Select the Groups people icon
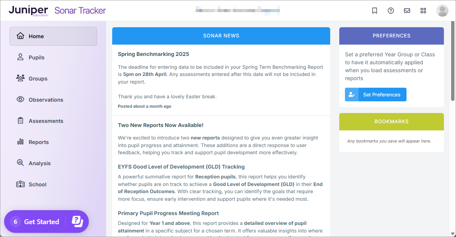This screenshot has height=237, width=456. click(x=20, y=78)
